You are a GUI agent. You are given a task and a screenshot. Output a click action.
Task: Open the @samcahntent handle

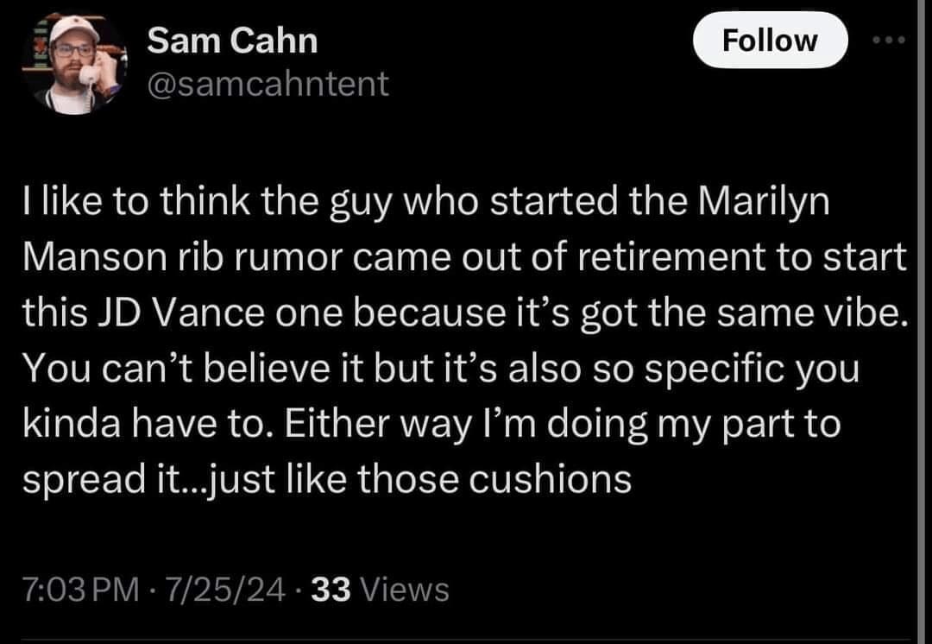pos(268,83)
